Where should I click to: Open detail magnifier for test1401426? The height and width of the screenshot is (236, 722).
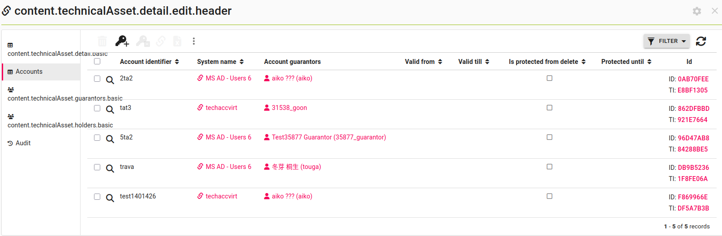[x=110, y=198]
